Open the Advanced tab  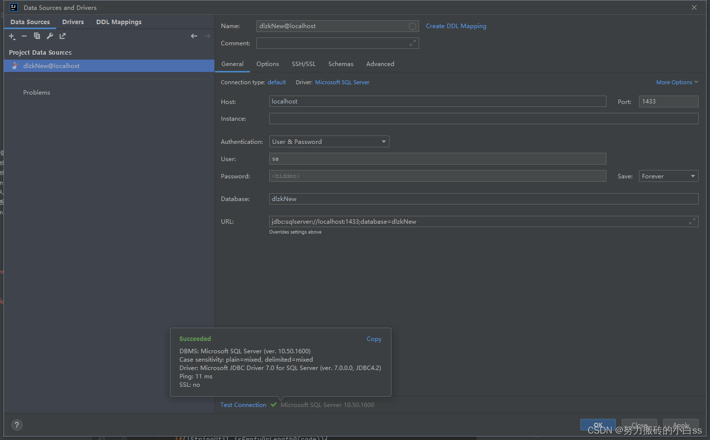pos(380,64)
